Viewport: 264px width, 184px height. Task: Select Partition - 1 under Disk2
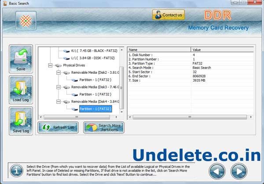[95, 80]
